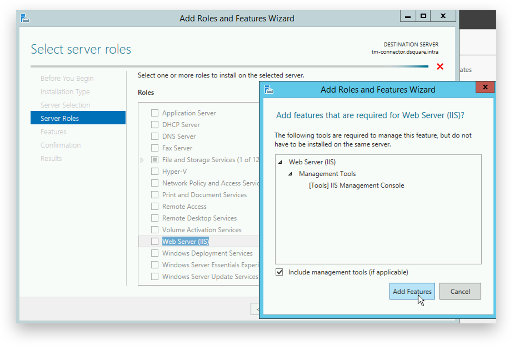Go to the Features step in sidebar
This screenshot has height=346, width=512.
point(54,132)
